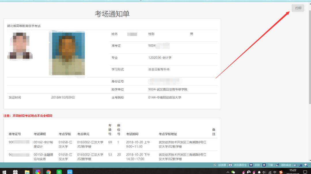This screenshot has height=174, width=311.
Task: Open 浏览器医生 browser doctor tool
Action: coord(230,165)
